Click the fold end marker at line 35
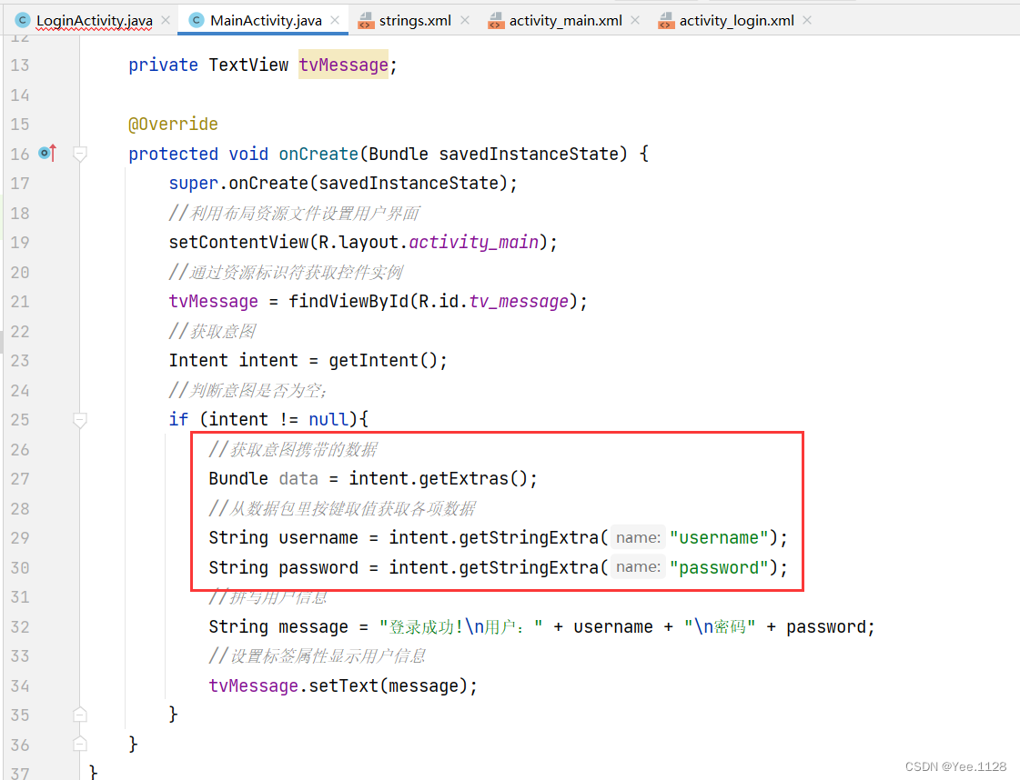The height and width of the screenshot is (780, 1020). (x=80, y=715)
